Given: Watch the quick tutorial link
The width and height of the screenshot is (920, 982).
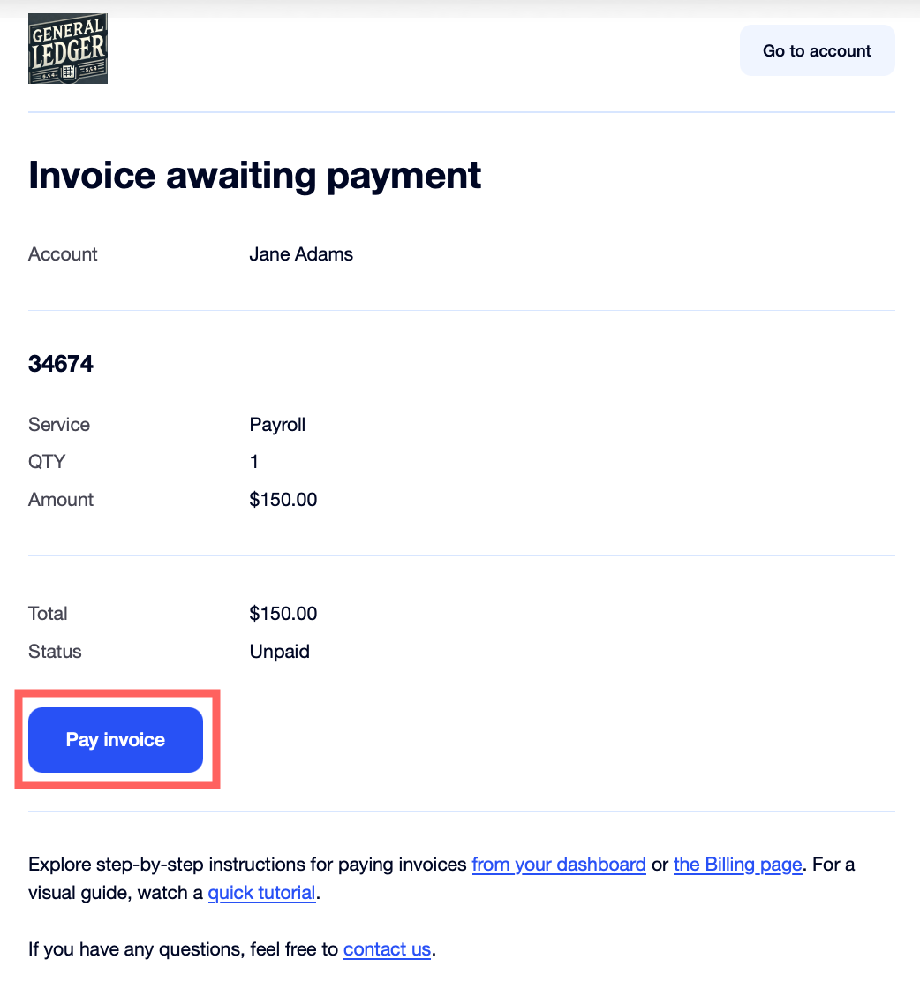Looking at the screenshot, I should (261, 893).
